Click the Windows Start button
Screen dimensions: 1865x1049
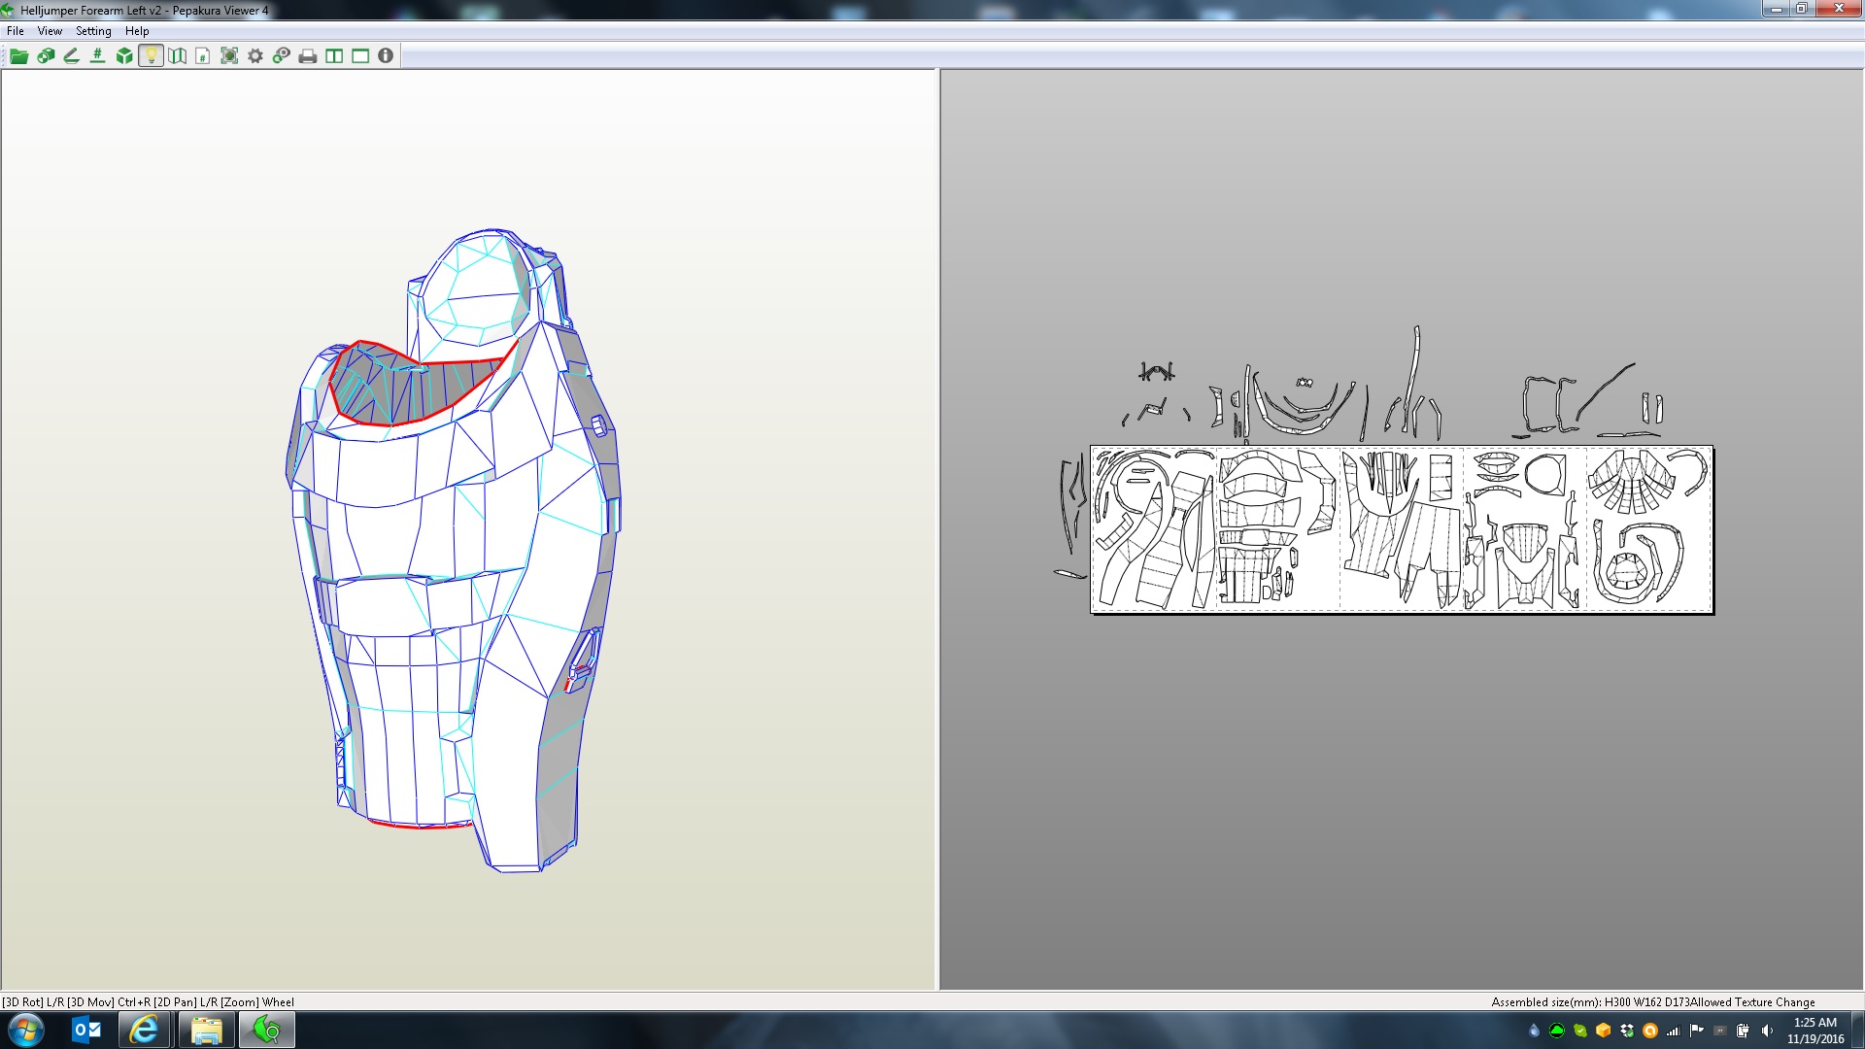click(x=26, y=1030)
